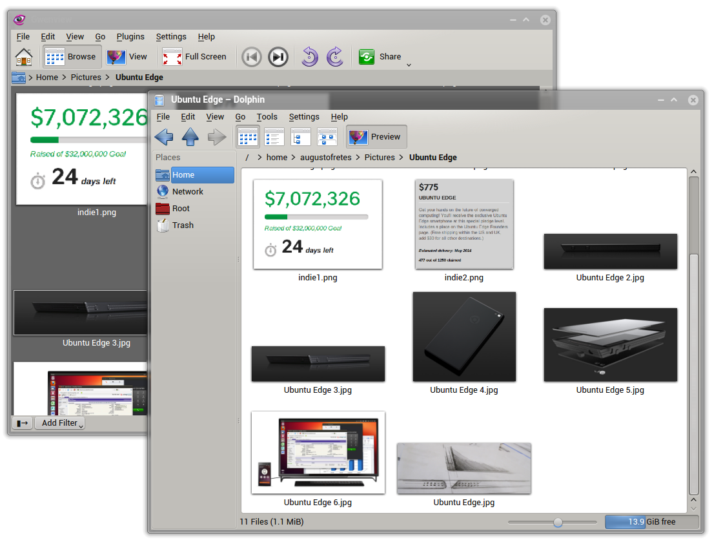Select Network in Dolphin Places panel
This screenshot has height=542, width=712.
point(194,192)
